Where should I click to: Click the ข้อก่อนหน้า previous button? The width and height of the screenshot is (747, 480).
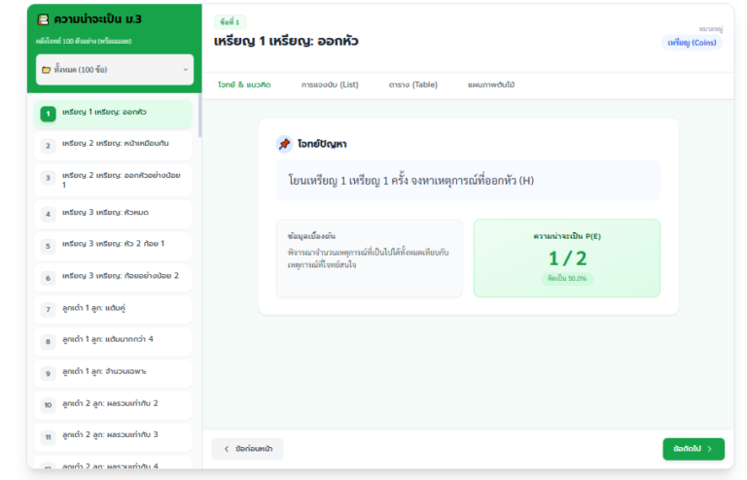coord(247,449)
